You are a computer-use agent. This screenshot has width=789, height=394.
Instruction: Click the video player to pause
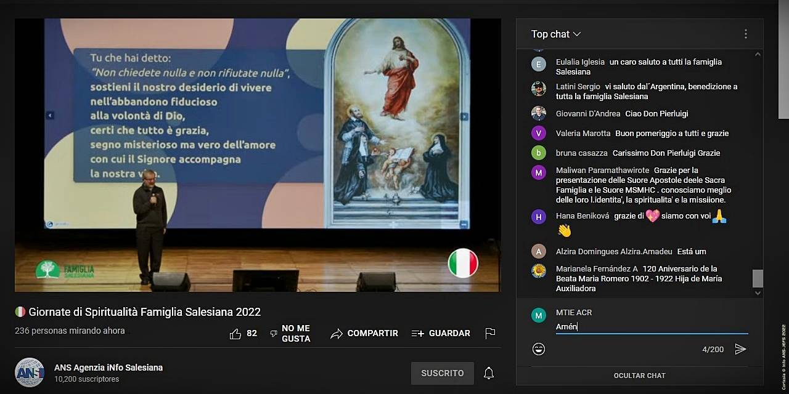[258, 155]
